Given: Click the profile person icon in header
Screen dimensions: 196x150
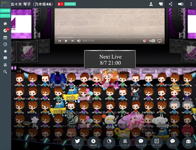Looking at the screenshot, I should pos(151,4).
